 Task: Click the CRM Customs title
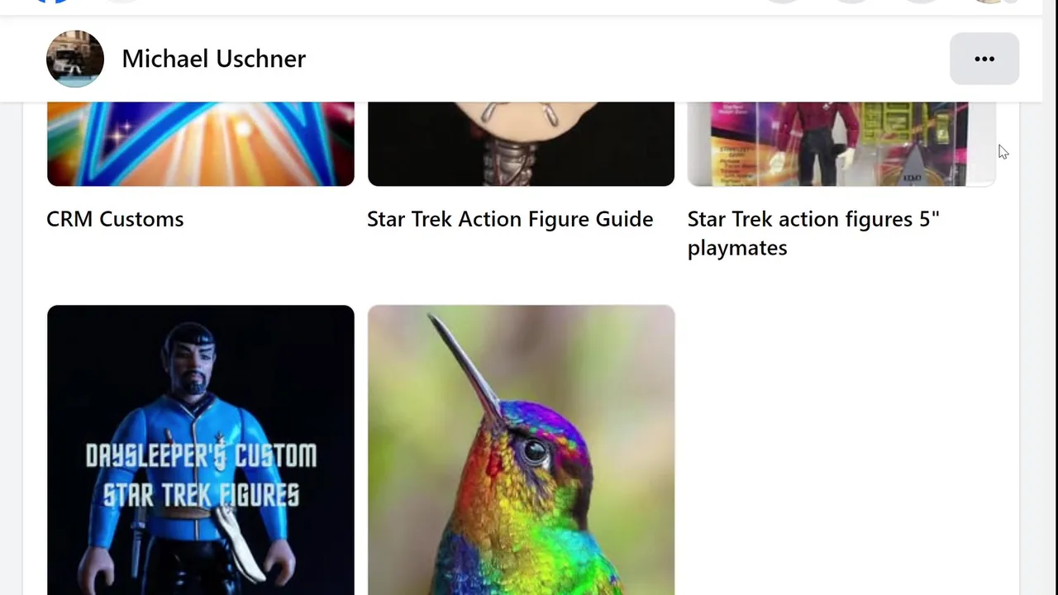[x=115, y=219]
